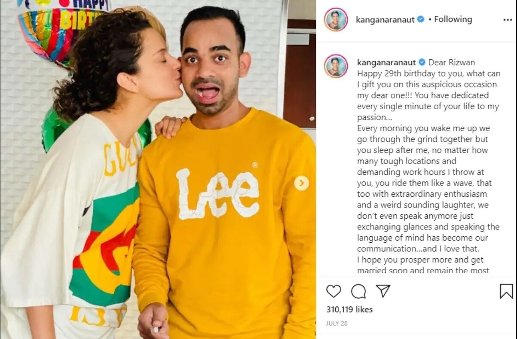Toggle the Following status button
The height and width of the screenshot is (339, 517).
[453, 19]
